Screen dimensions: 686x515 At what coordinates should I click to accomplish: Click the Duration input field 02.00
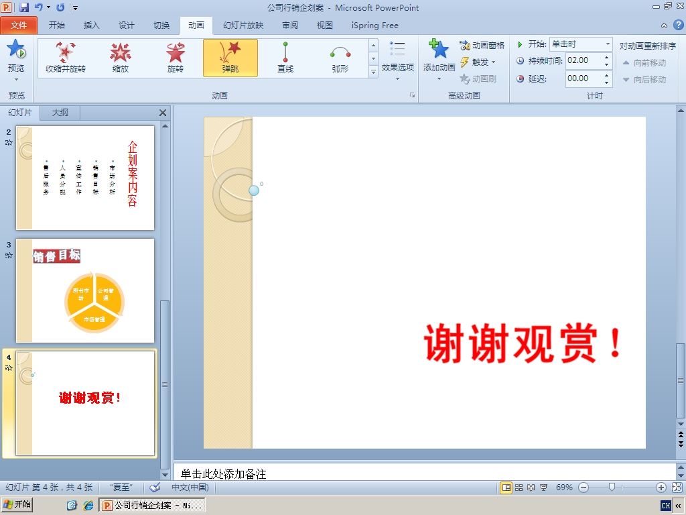tap(584, 60)
